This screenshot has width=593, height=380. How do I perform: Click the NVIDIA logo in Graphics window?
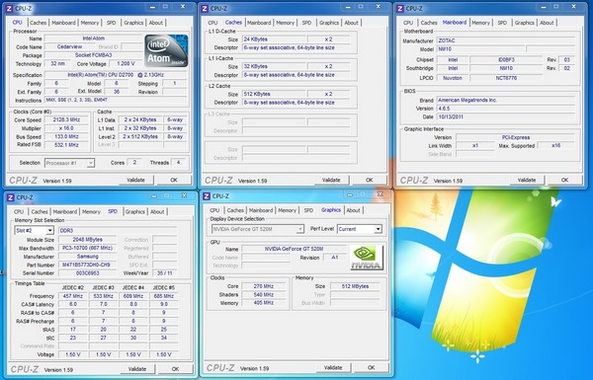point(366,258)
